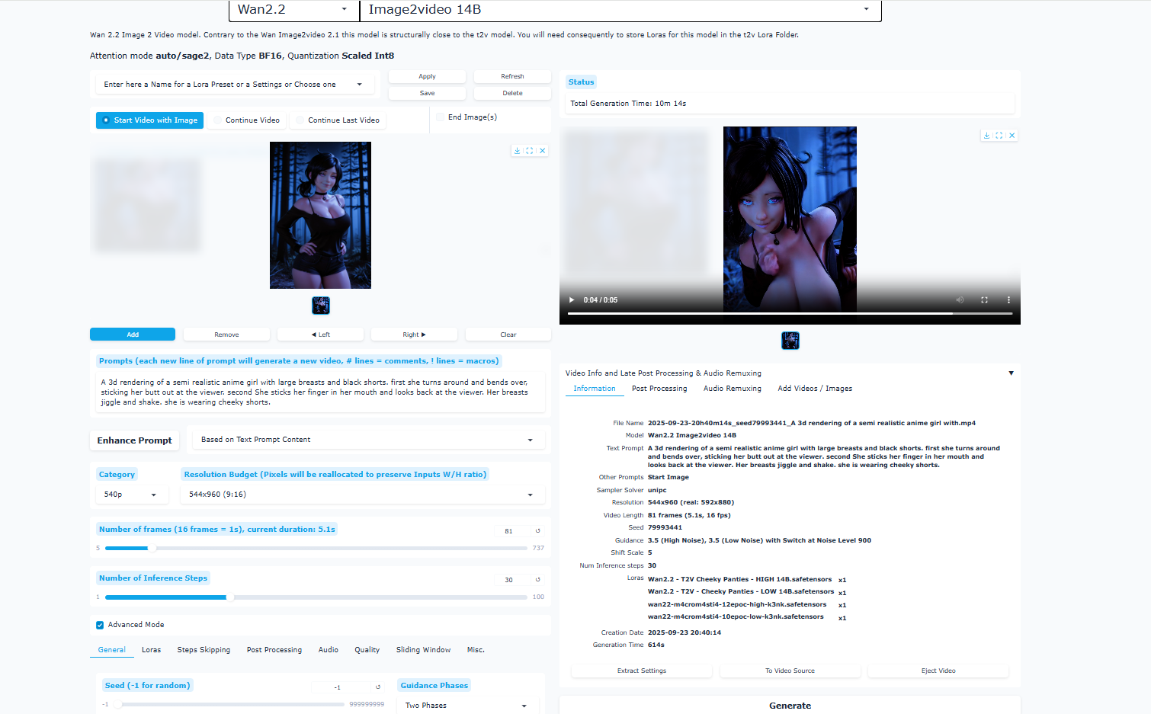Click the prompt text area
The height and width of the screenshot is (714, 1151).
click(x=320, y=392)
